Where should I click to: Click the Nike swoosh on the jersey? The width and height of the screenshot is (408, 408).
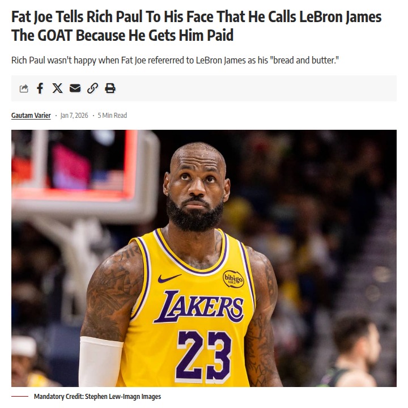169,278
